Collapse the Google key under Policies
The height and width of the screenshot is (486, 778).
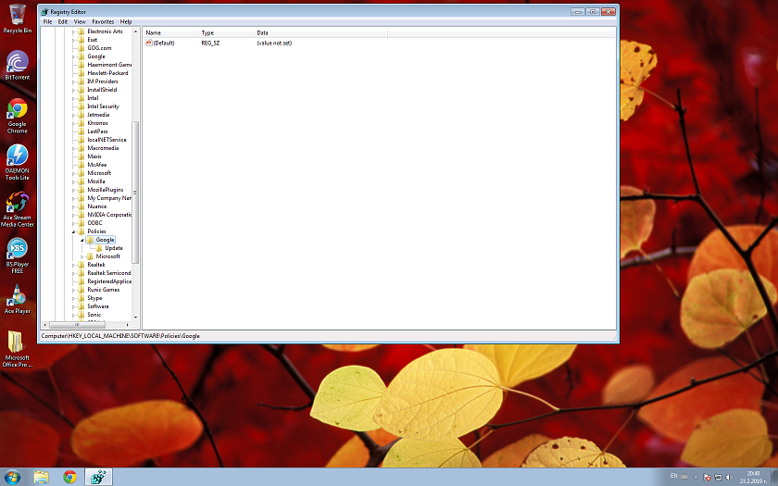point(82,240)
